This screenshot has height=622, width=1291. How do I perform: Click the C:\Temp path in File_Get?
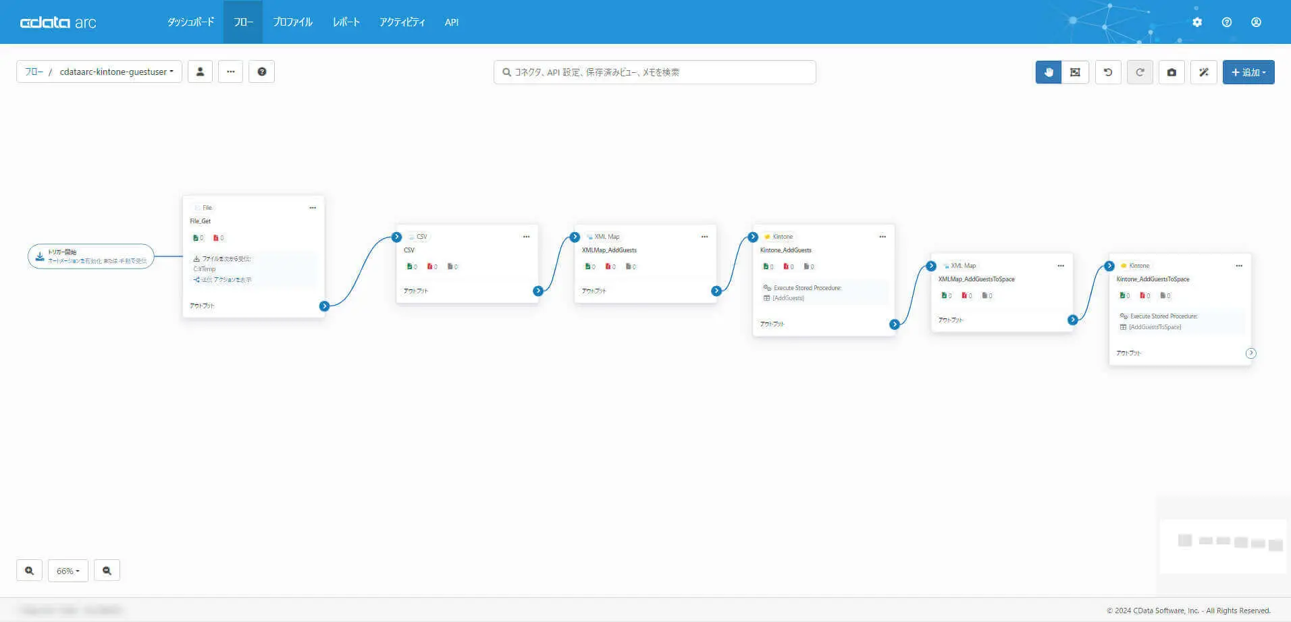(205, 269)
